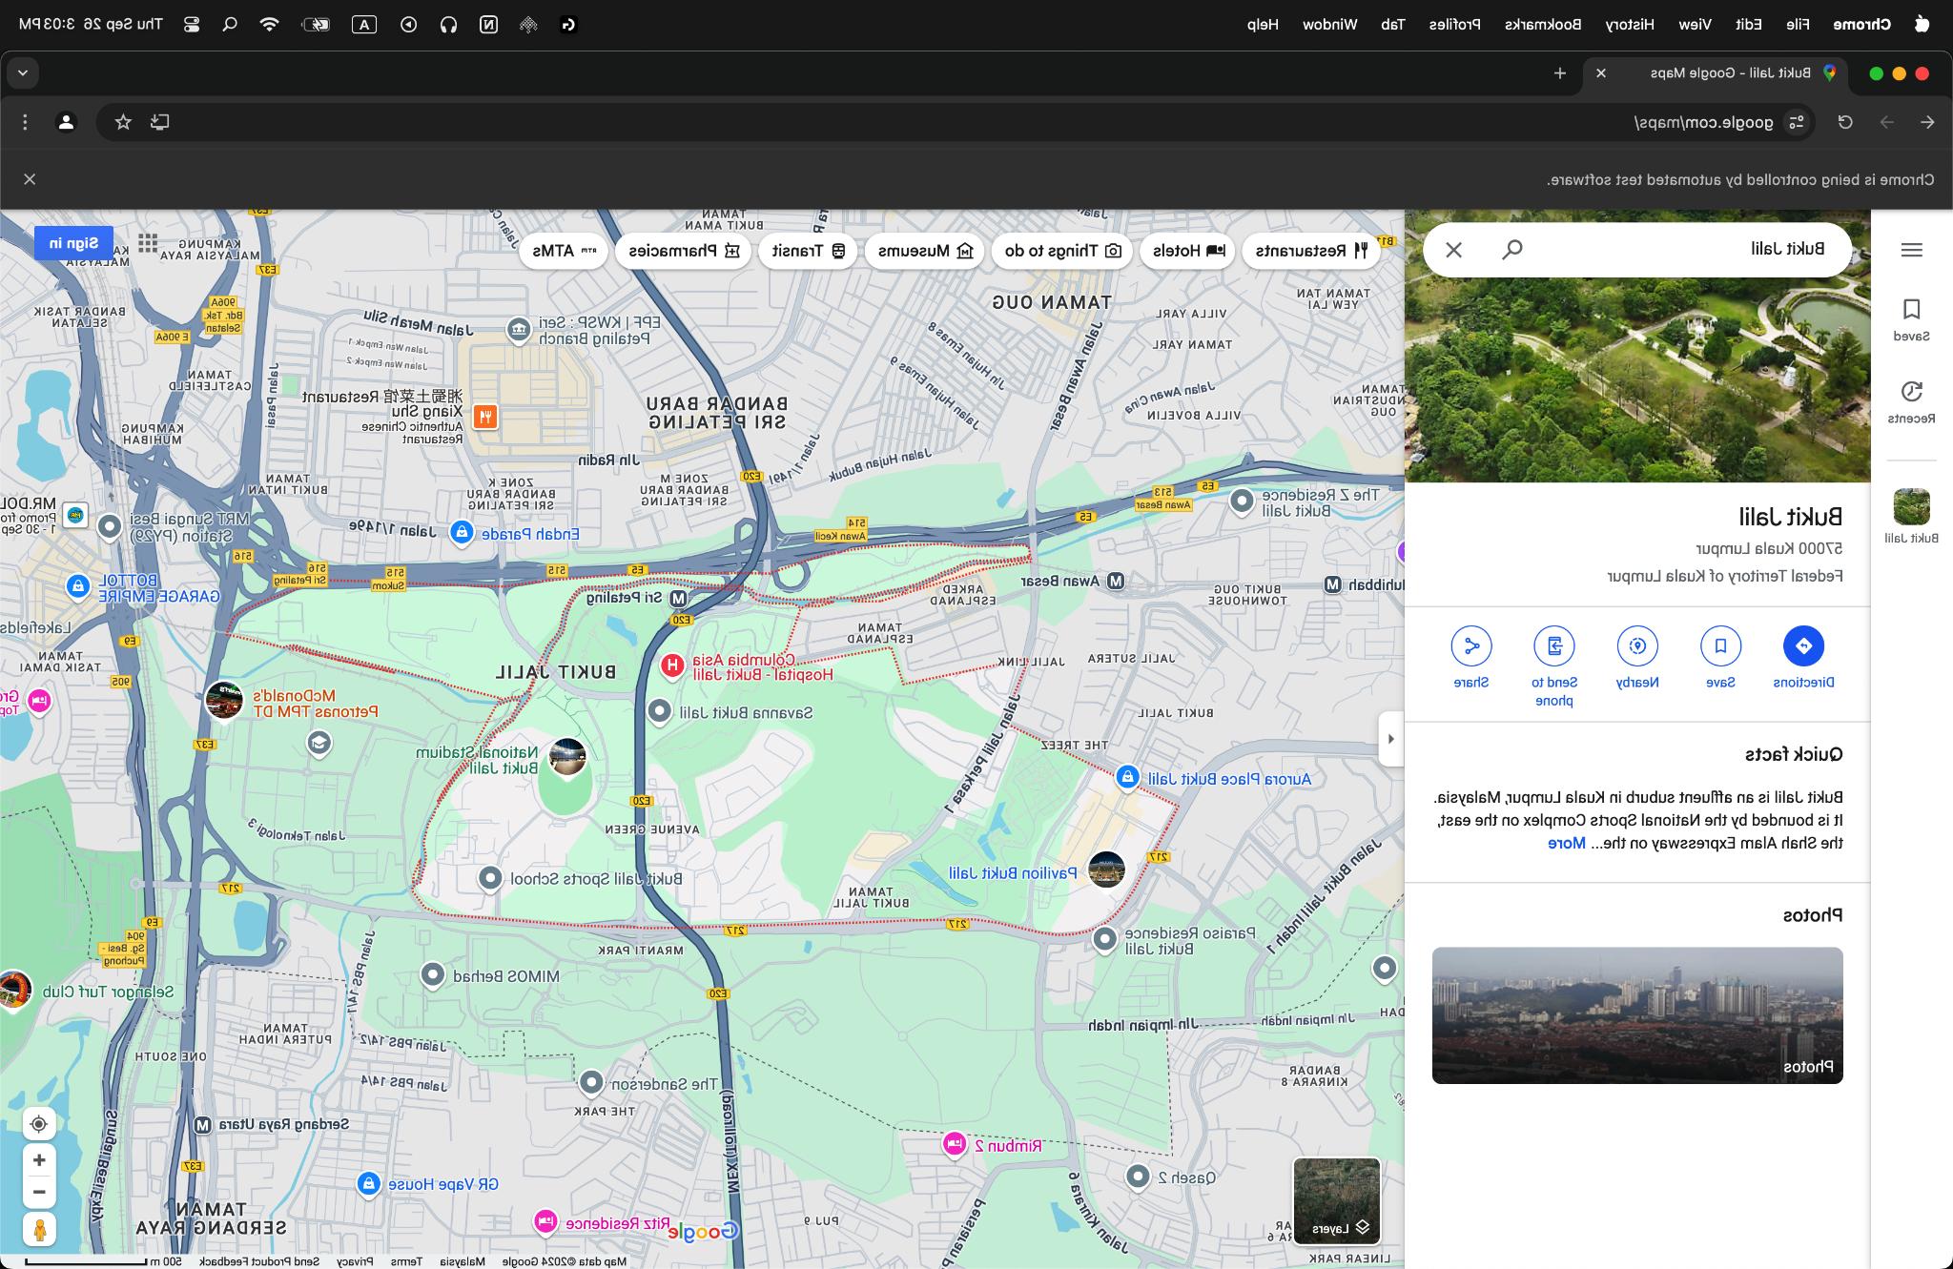This screenshot has height=1269, width=1953.
Task: Select the Aurora Place Bukit Jalil marker
Action: pyautogui.click(x=1127, y=777)
